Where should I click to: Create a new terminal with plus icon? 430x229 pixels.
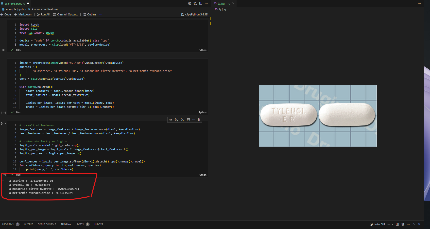point(389,224)
